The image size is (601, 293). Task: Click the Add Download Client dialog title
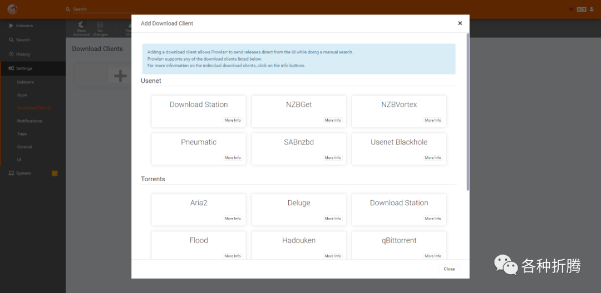click(167, 23)
